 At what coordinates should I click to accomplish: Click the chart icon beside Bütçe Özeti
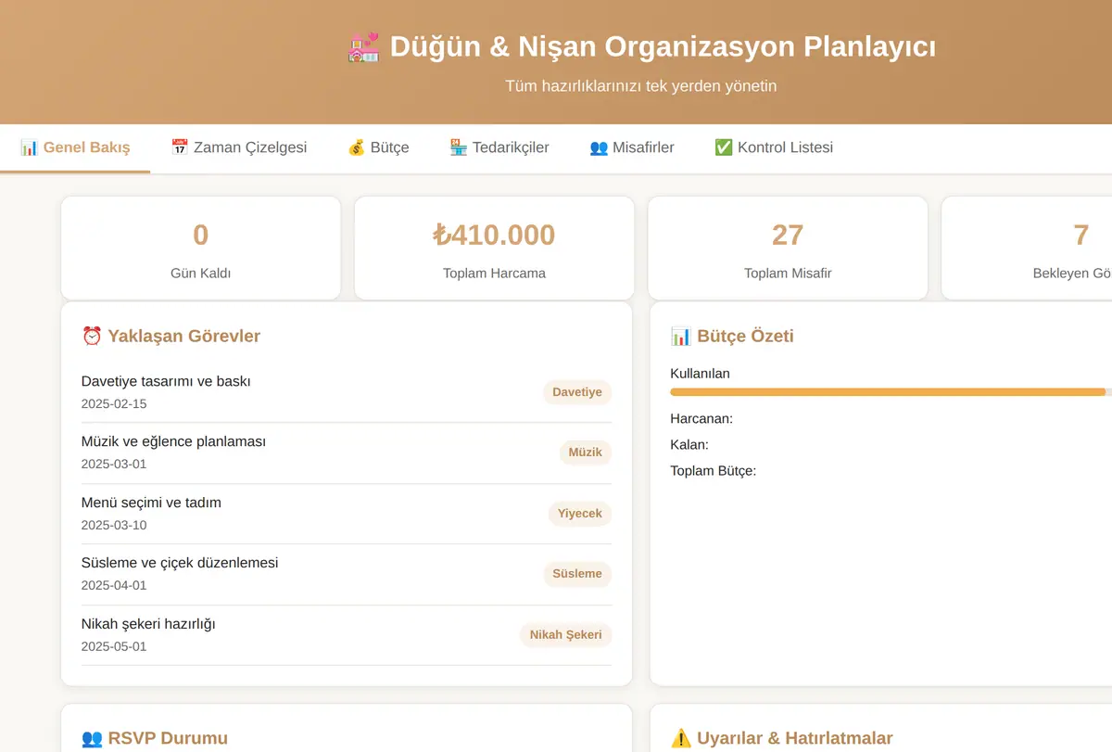681,336
